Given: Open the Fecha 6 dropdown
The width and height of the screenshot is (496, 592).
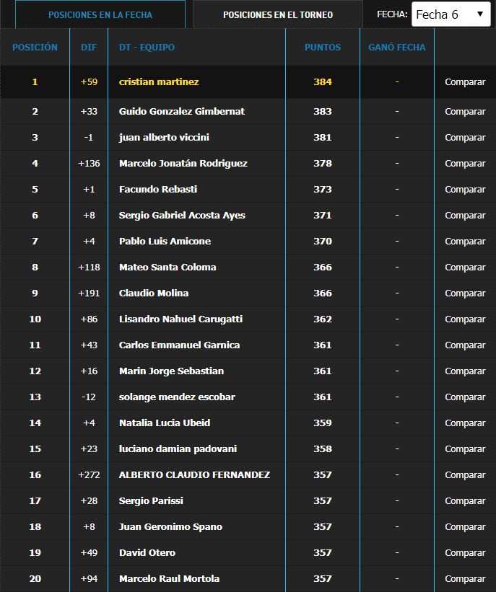Looking at the screenshot, I should click(451, 14).
